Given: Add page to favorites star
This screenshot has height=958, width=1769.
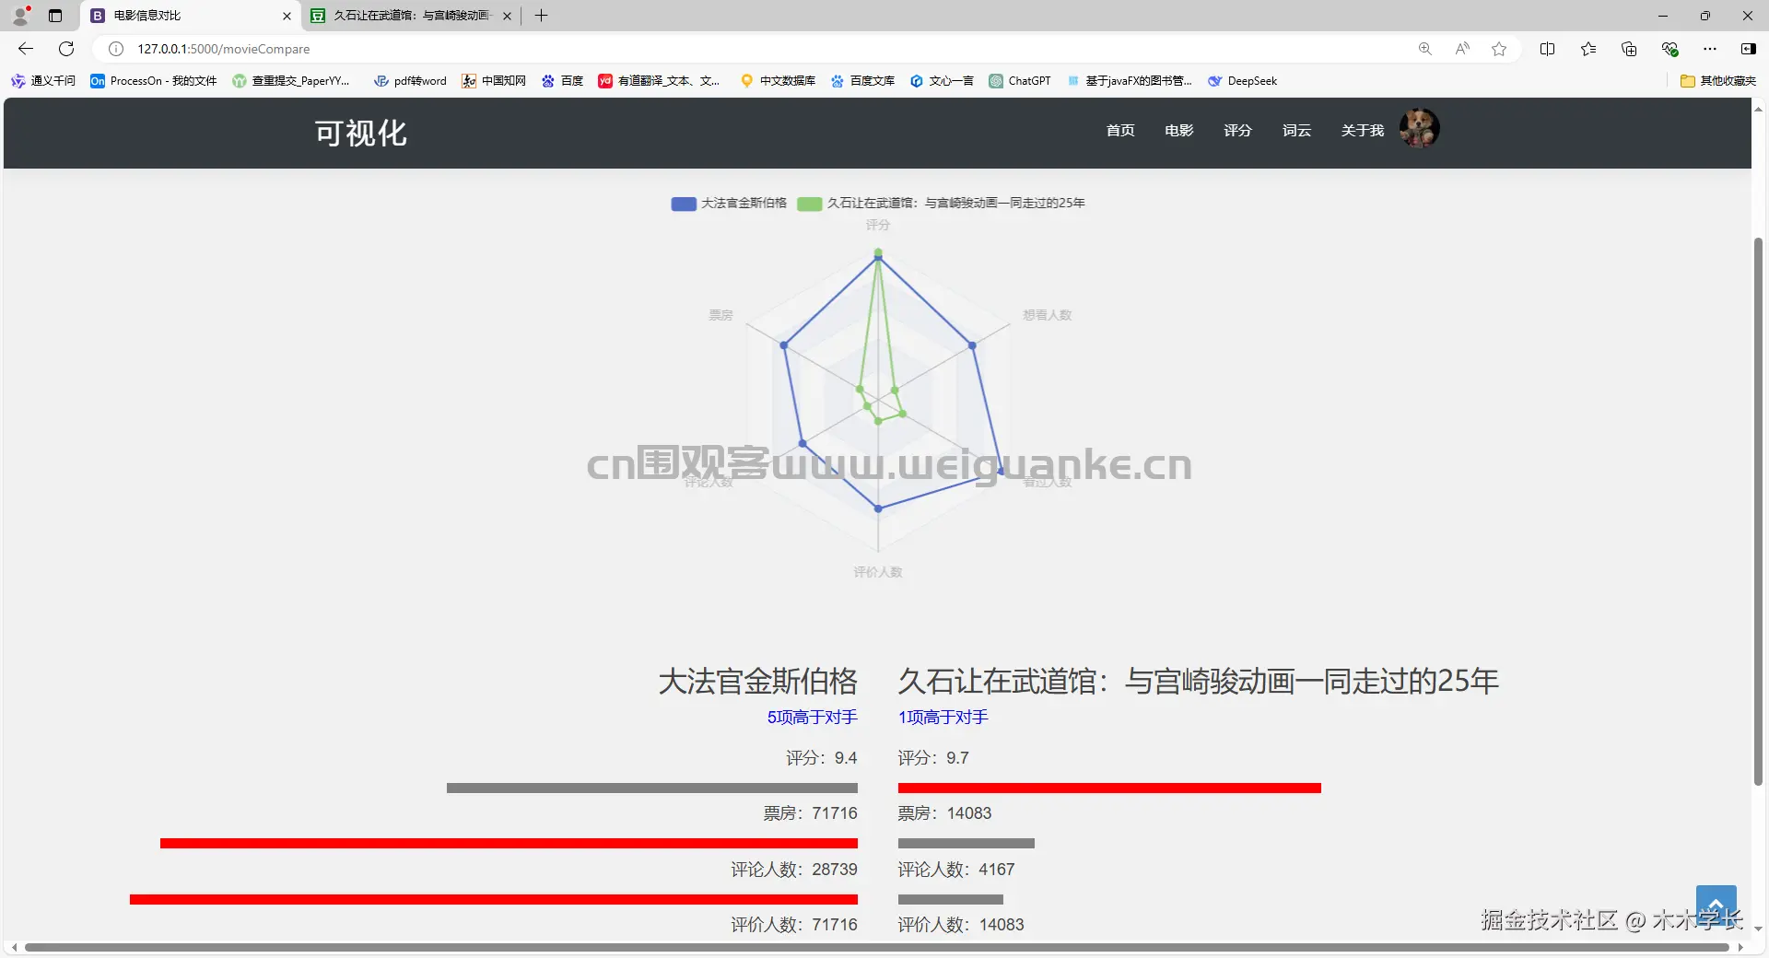Looking at the screenshot, I should pyautogui.click(x=1499, y=49).
